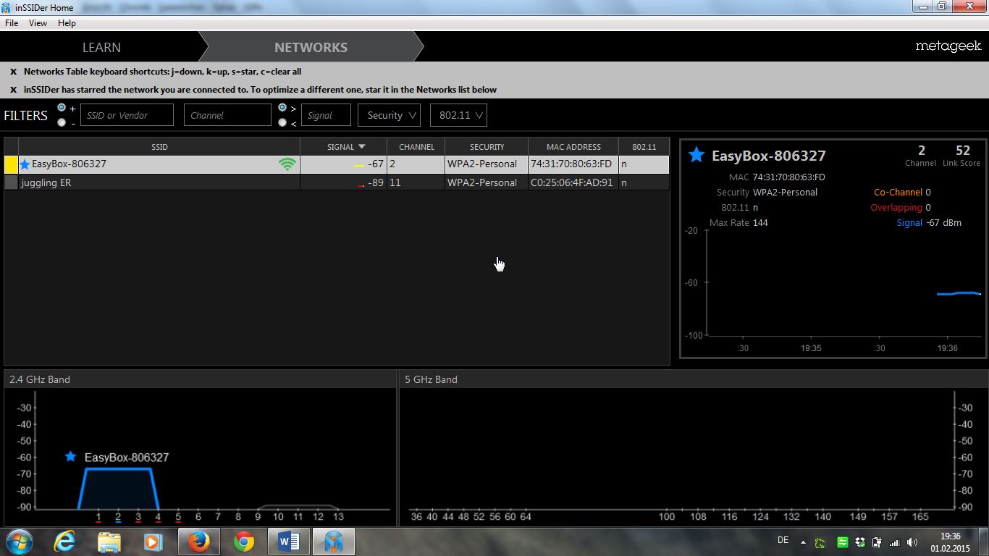The height and width of the screenshot is (556, 989).
Task: Click the DE language indicator in taskbar
Action: coord(783,540)
